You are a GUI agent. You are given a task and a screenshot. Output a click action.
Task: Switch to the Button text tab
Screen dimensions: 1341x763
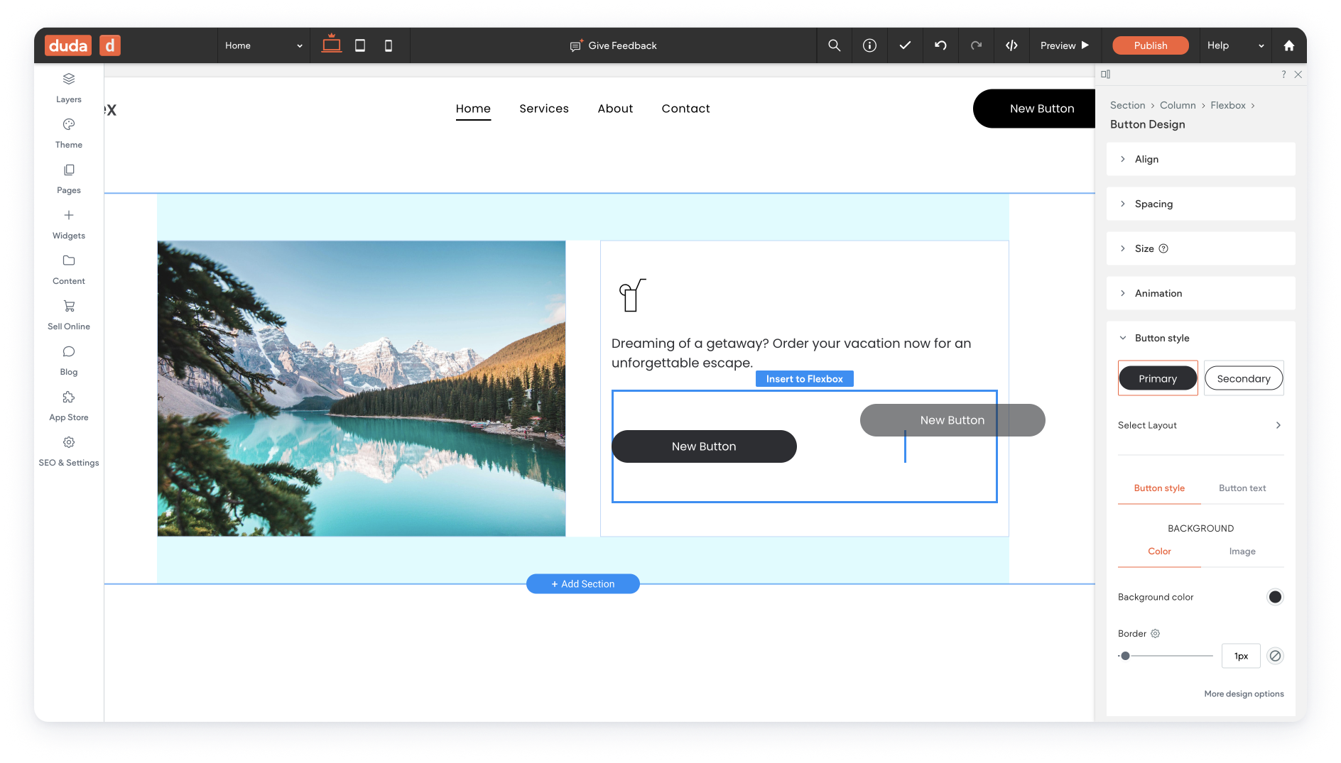(x=1242, y=488)
